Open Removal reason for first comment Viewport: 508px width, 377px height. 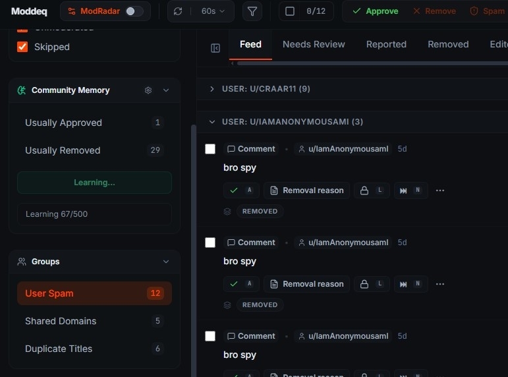306,190
